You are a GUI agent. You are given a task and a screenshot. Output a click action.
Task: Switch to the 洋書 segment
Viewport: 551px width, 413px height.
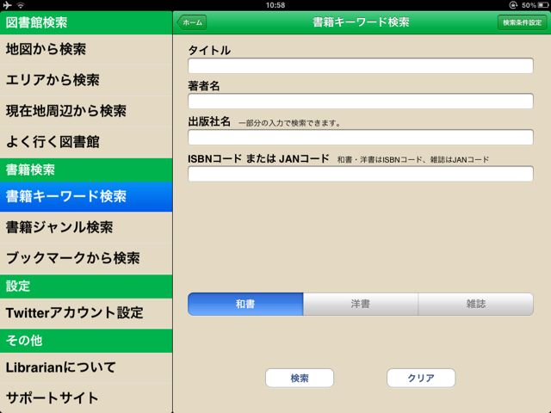click(361, 304)
